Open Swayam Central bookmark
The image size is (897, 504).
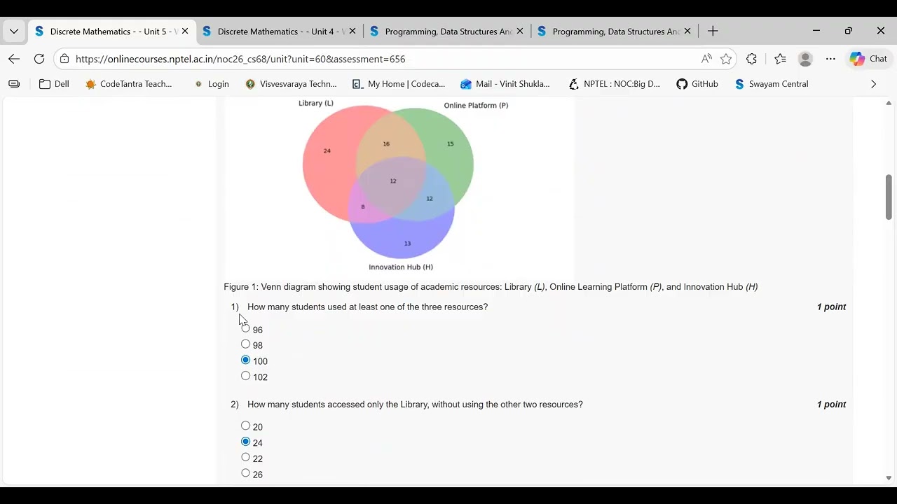coord(771,84)
